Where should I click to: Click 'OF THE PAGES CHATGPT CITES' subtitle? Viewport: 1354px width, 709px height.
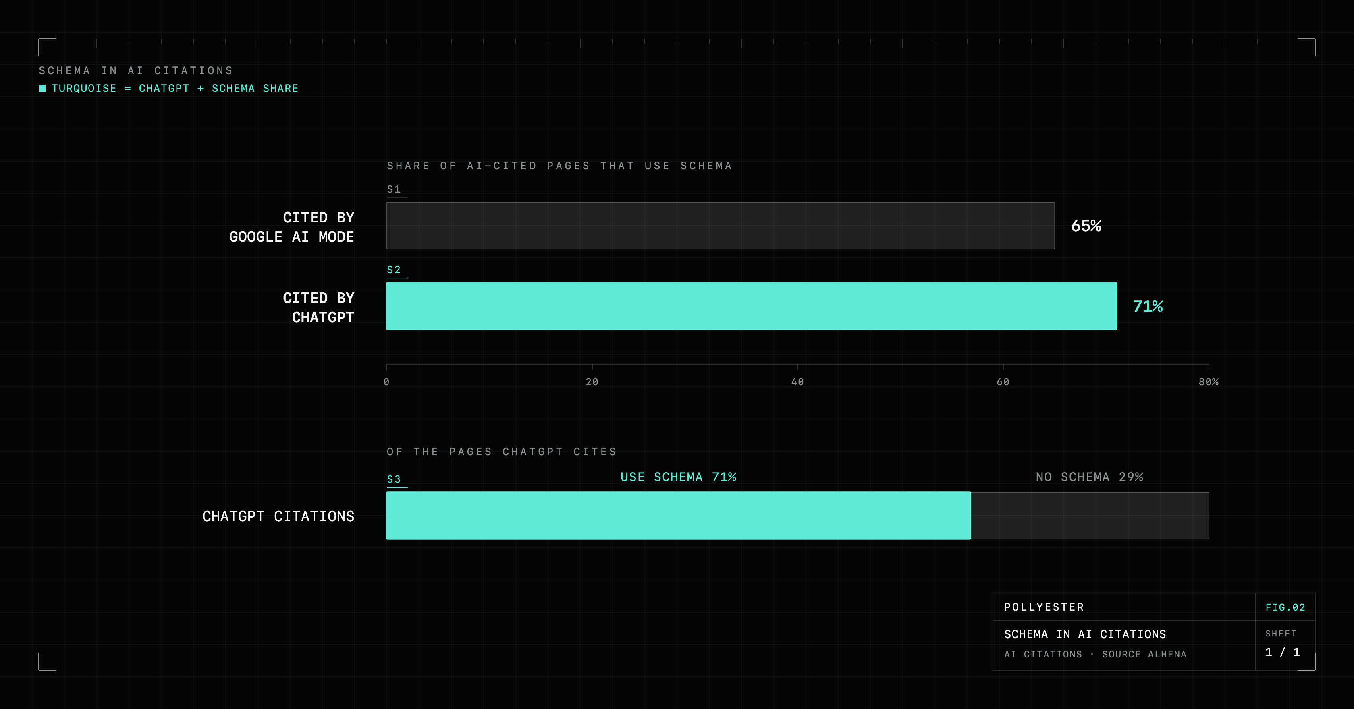point(501,452)
